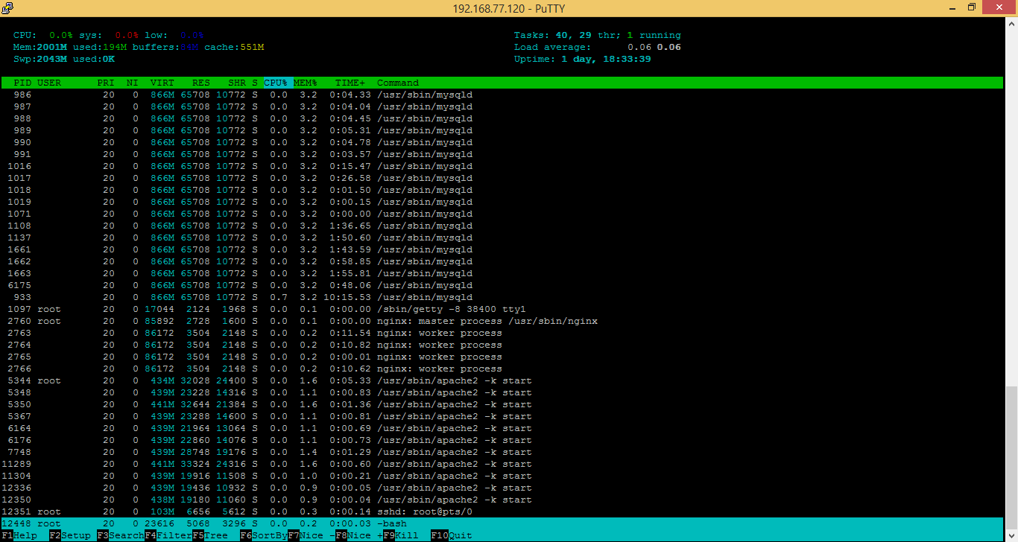The image size is (1018, 542).
Task: Select the nginx master process row
Action: pos(298,321)
